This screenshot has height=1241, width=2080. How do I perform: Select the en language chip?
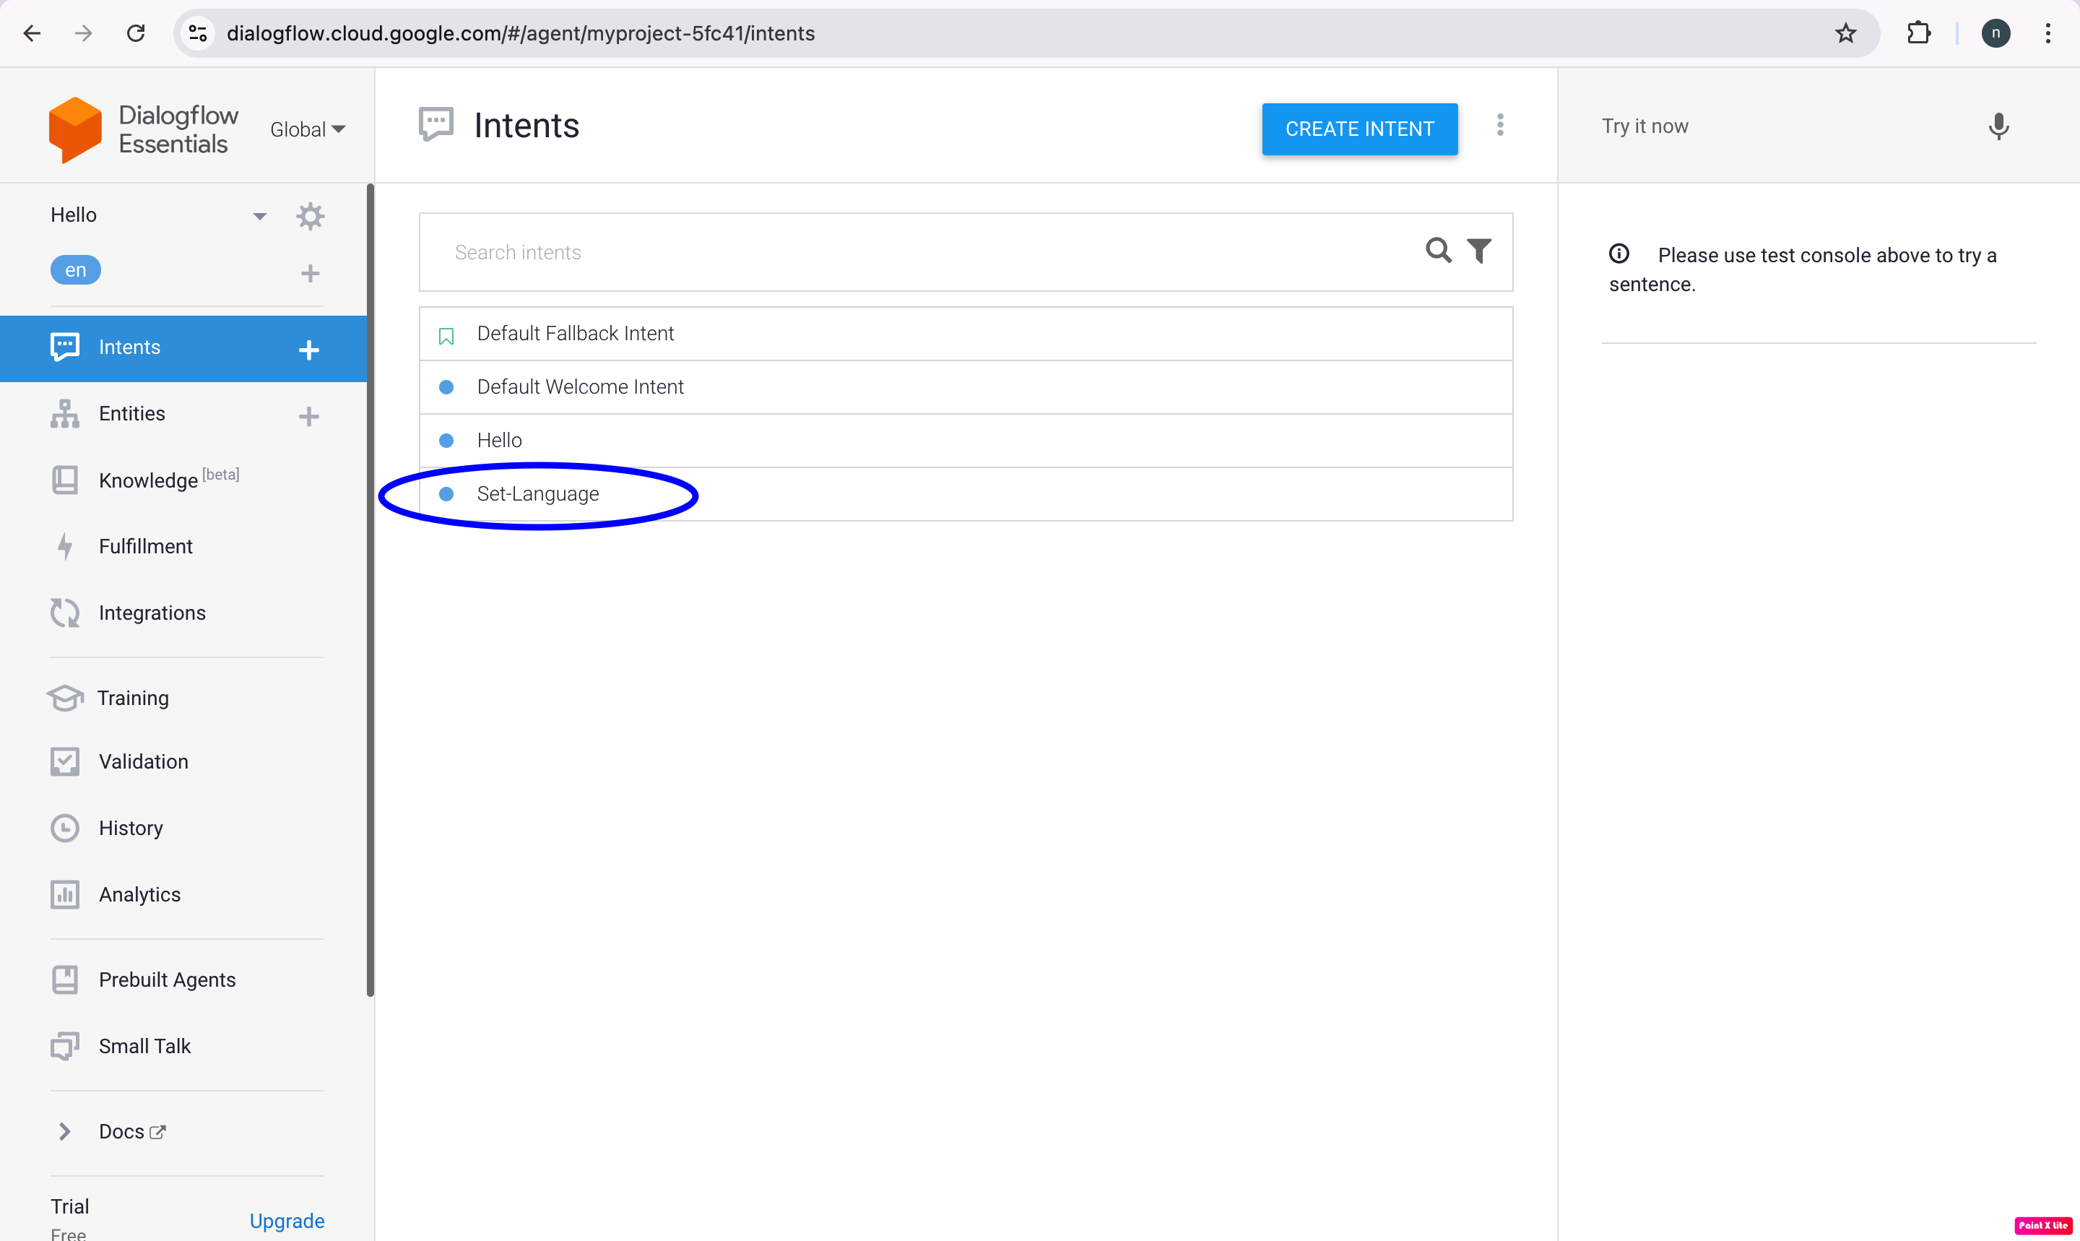[x=75, y=269]
